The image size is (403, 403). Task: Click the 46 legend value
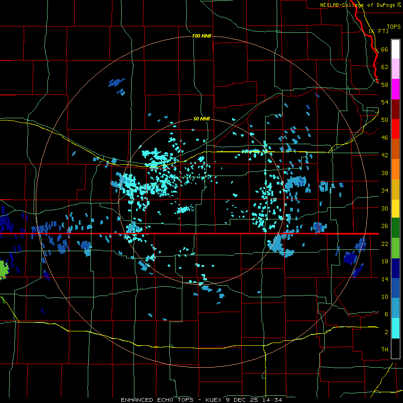click(385, 138)
